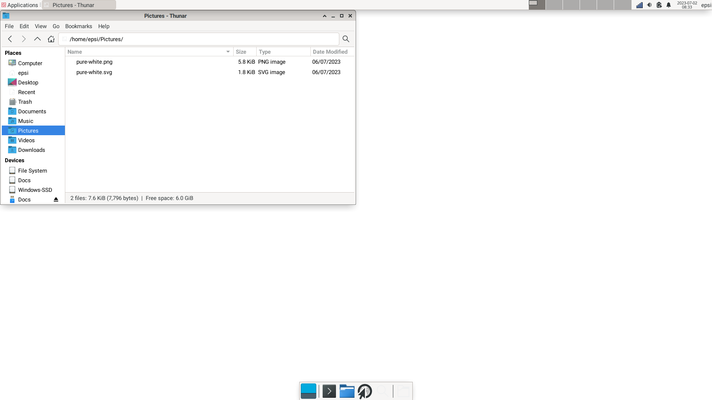Expand the Devices section in sidebar
Viewport: 712px width, 400px height.
(x=15, y=160)
